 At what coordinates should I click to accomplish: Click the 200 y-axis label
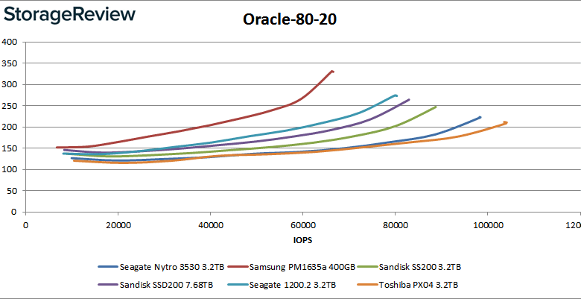point(9,128)
